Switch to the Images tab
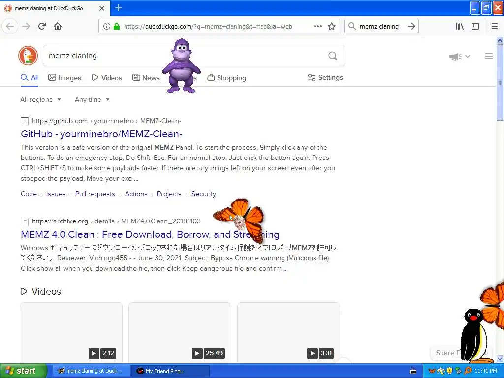Screen dimensions: 504x378 64,78
